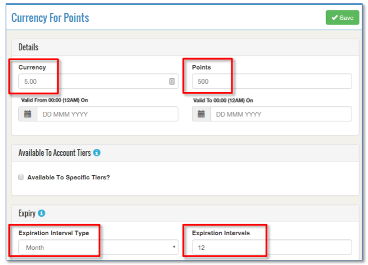Click the Expiration Interval Type label
This screenshot has height=265, width=368.
coord(53,233)
